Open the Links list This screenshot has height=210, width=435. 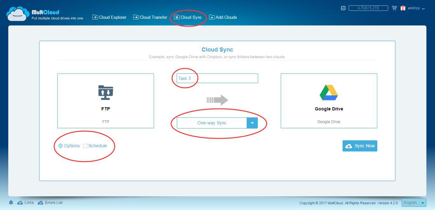(x=25, y=203)
